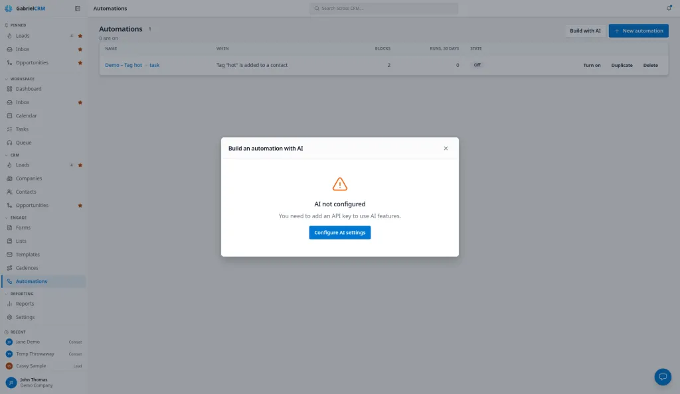Click pinned Leads flame icon
This screenshot has width=680, height=394.
(9, 36)
